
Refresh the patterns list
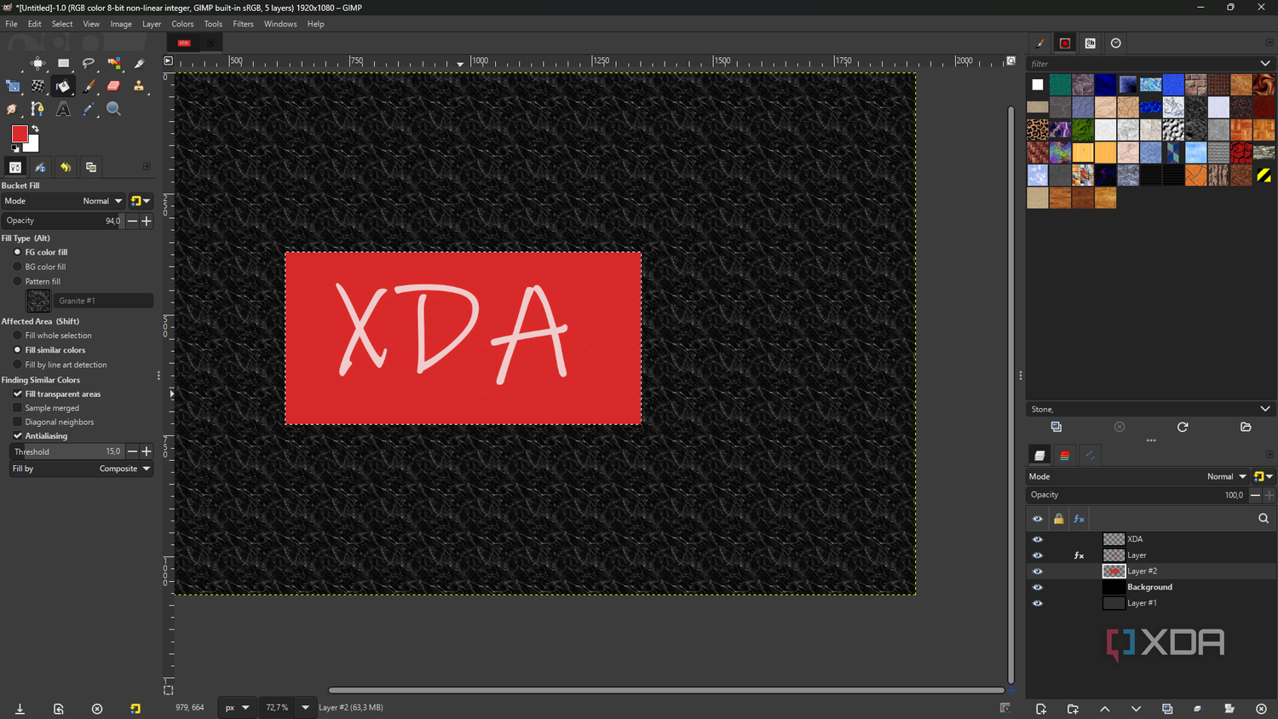click(x=1183, y=427)
